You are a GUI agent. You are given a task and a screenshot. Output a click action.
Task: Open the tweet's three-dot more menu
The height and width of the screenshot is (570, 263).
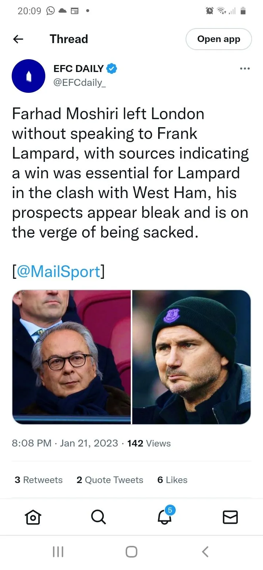[x=244, y=68]
